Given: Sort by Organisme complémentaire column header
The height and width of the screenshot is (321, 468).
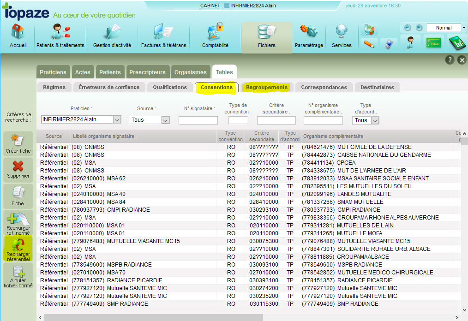Looking at the screenshot, I should point(377,136).
